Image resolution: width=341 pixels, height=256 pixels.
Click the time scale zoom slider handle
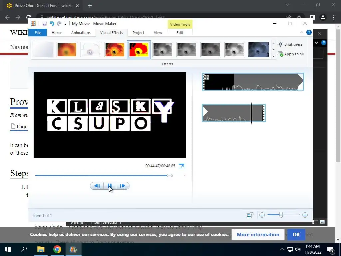(x=281, y=215)
